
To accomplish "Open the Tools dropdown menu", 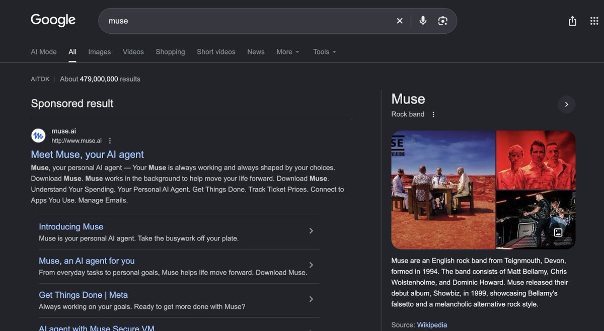I will coord(325,52).
